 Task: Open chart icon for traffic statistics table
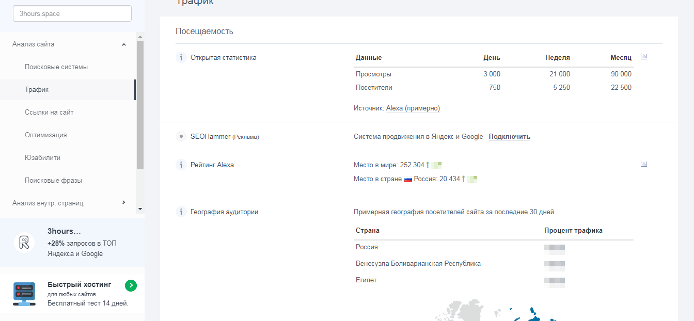(643, 57)
